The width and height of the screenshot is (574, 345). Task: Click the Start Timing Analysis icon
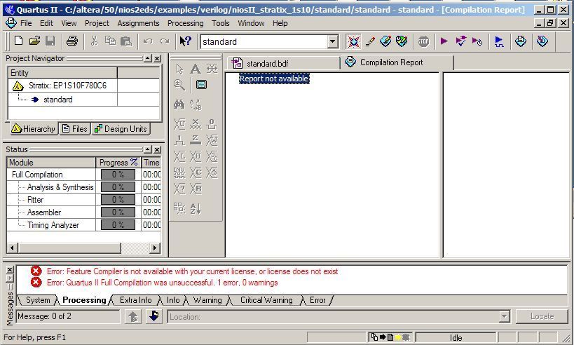[477, 41]
